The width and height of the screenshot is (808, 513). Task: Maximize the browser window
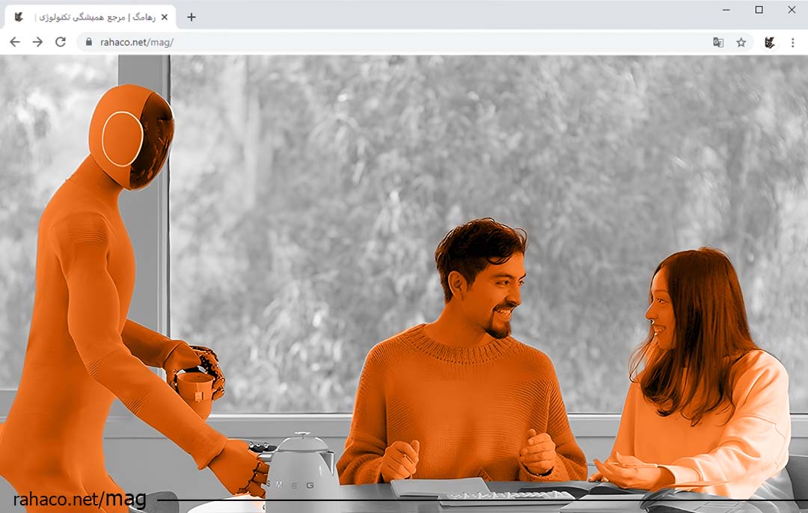pyautogui.click(x=759, y=10)
